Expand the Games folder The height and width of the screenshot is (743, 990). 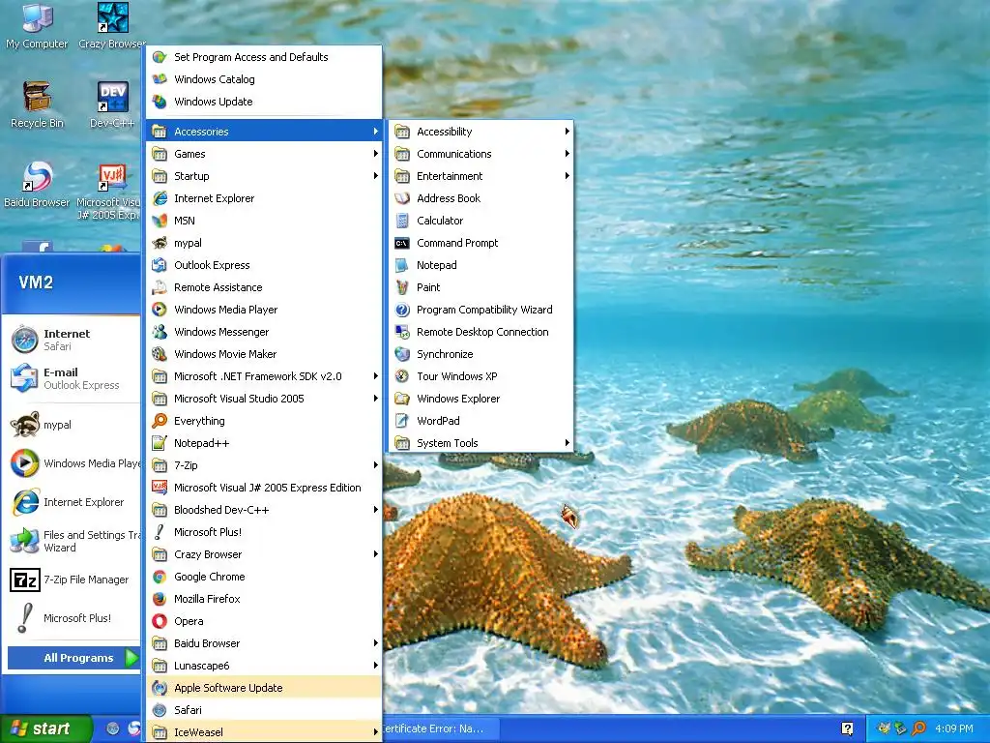(x=265, y=154)
